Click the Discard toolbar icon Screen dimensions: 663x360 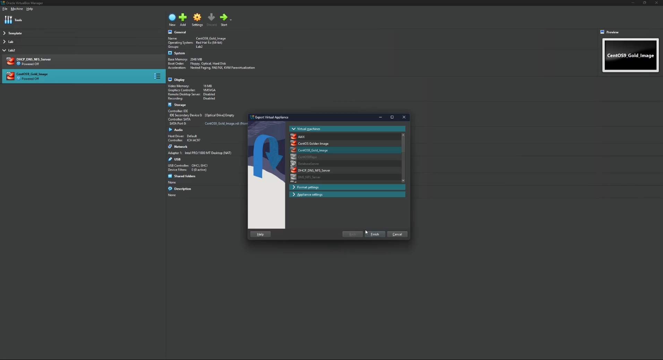[212, 20]
